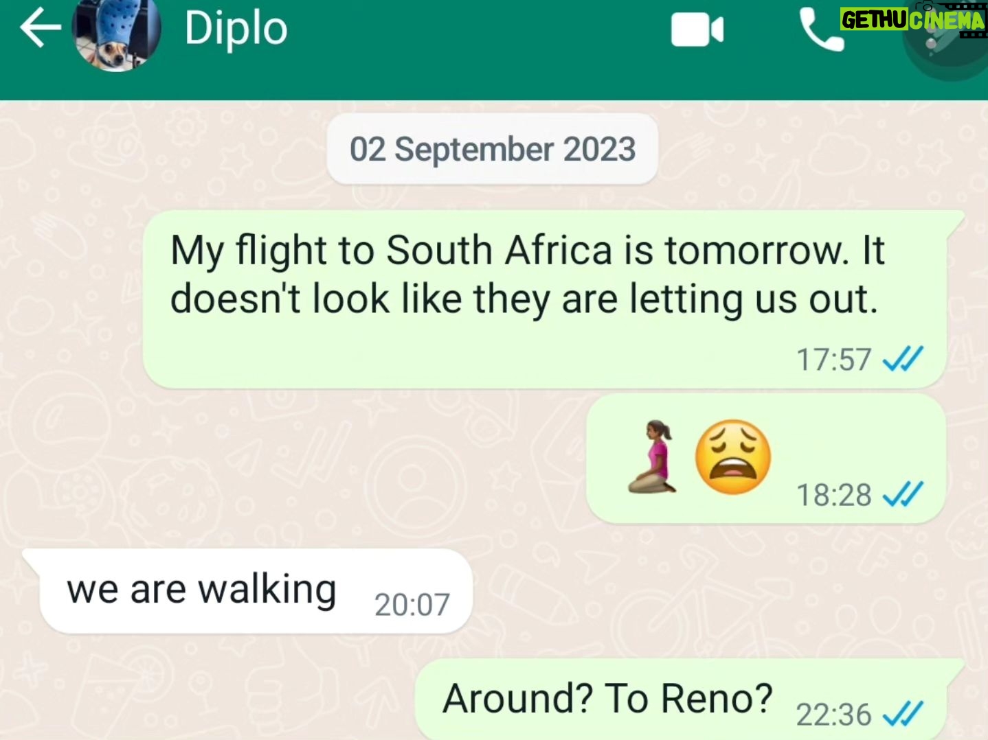Tap the weary face emoji
988x740 pixels.
[732, 457]
